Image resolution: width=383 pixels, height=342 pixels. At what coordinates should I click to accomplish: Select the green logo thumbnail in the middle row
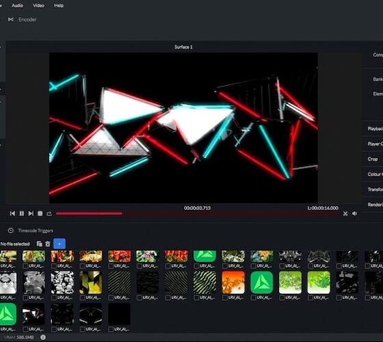[x=261, y=282]
